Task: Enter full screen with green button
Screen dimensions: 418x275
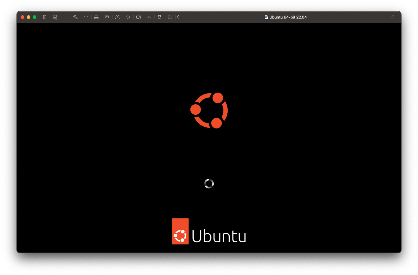Action: (x=35, y=17)
